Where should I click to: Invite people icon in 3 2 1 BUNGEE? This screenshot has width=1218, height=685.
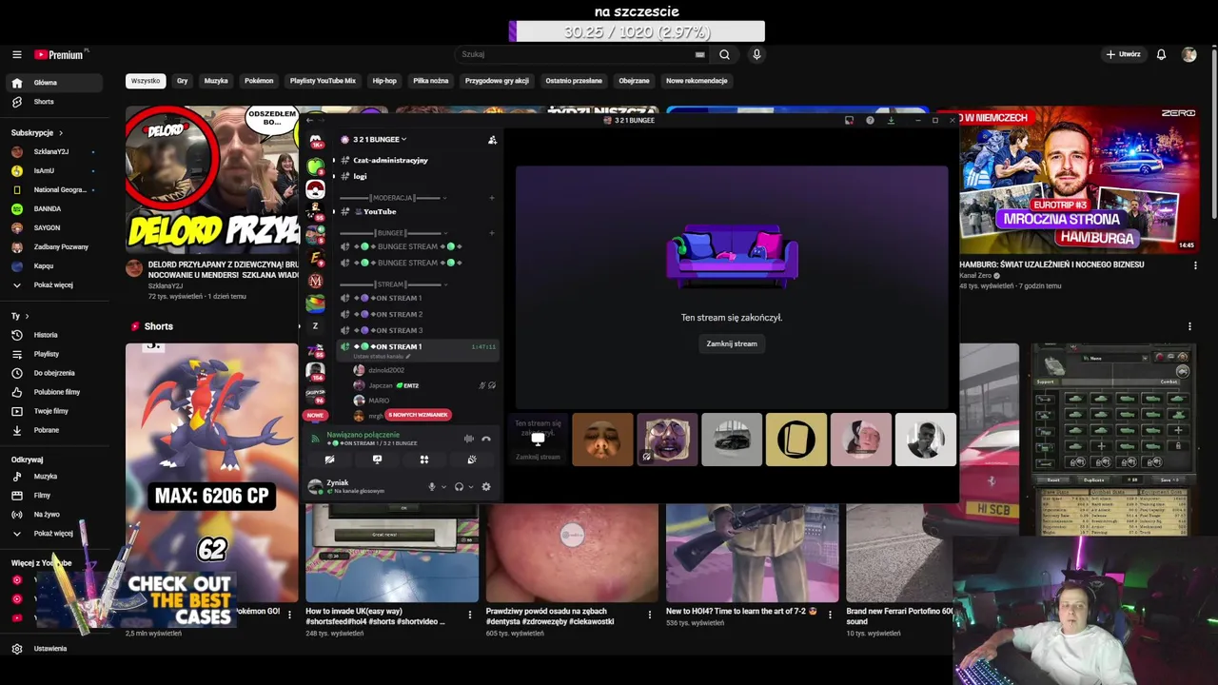click(492, 140)
